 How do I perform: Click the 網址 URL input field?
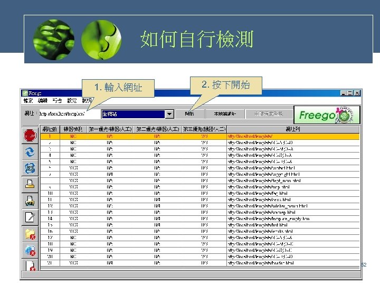(70, 113)
